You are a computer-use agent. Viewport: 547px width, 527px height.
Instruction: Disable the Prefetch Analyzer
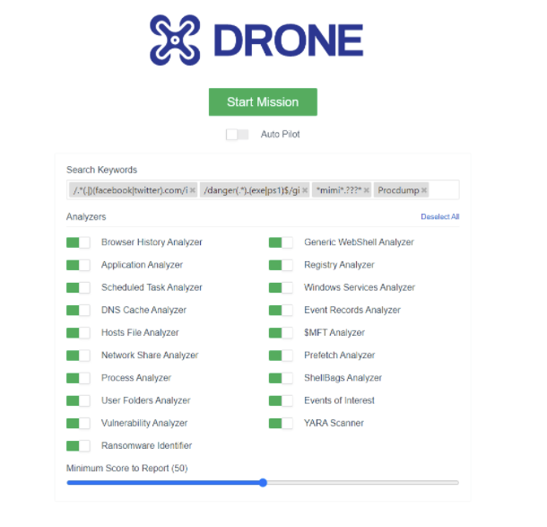tap(281, 356)
